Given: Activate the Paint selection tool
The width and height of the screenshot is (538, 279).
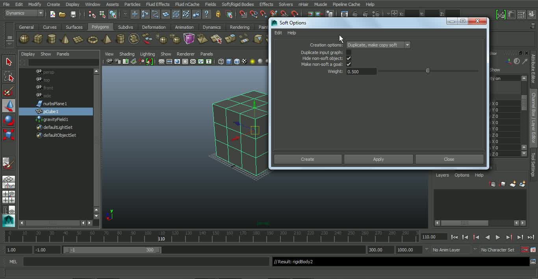Looking at the screenshot, I should pos(9,91).
